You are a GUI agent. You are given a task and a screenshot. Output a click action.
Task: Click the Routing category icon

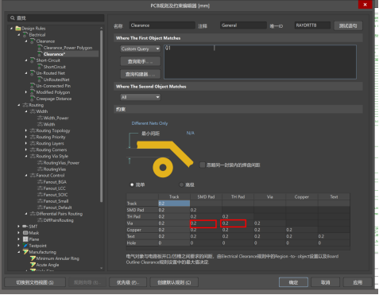click(x=25, y=105)
